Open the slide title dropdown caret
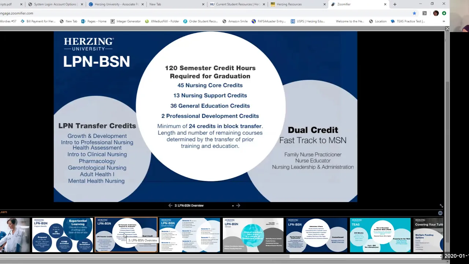469x264 pixels. coord(233,206)
